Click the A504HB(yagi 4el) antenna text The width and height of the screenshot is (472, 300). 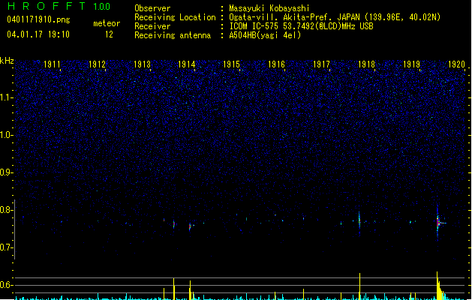pos(265,35)
